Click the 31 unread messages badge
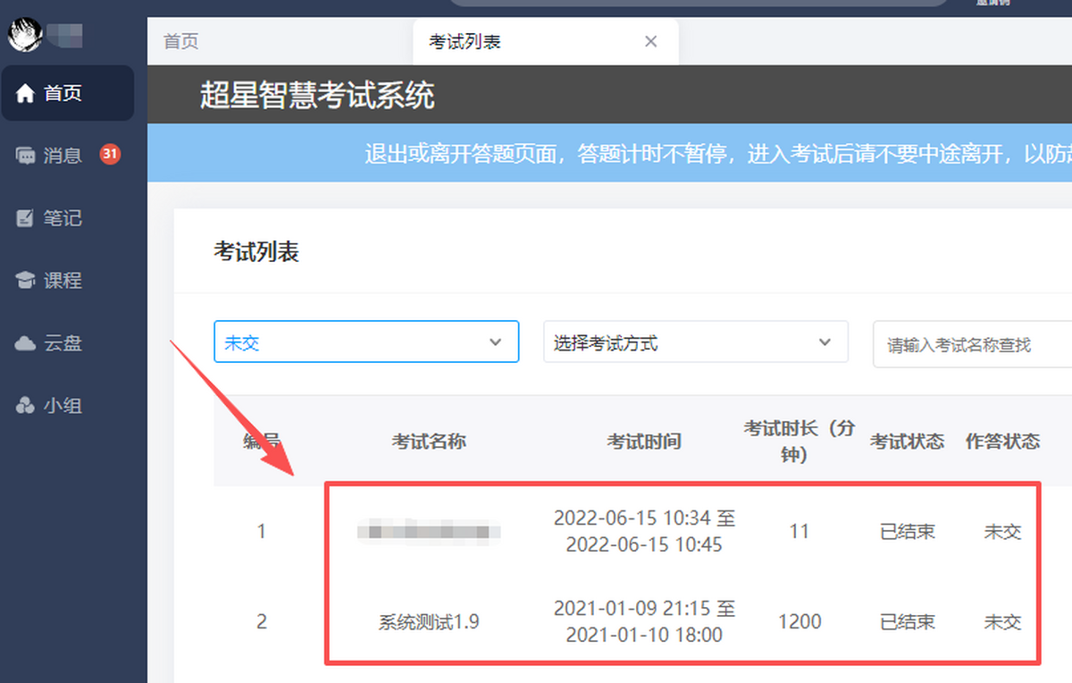 (x=110, y=154)
